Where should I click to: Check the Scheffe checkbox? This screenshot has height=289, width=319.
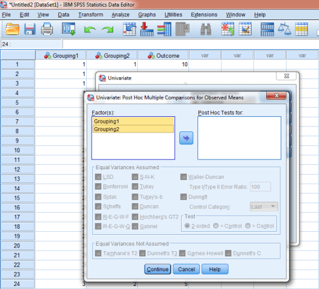pyautogui.click(x=98, y=206)
